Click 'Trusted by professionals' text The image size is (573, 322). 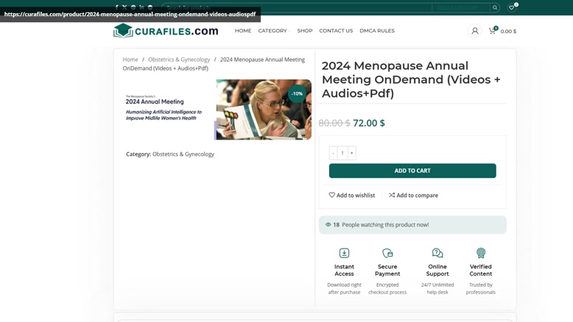[480, 288]
